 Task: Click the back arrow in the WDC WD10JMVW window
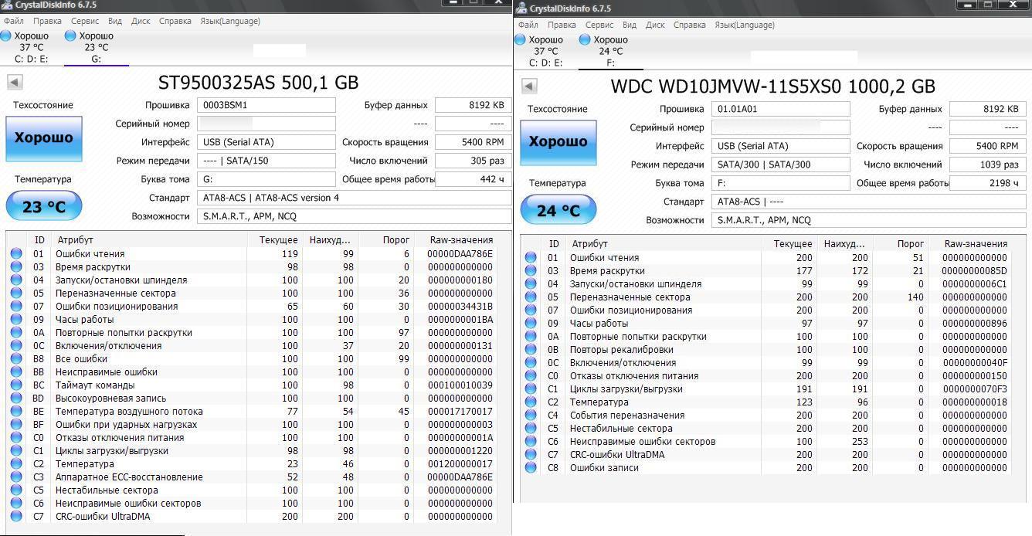[x=529, y=87]
